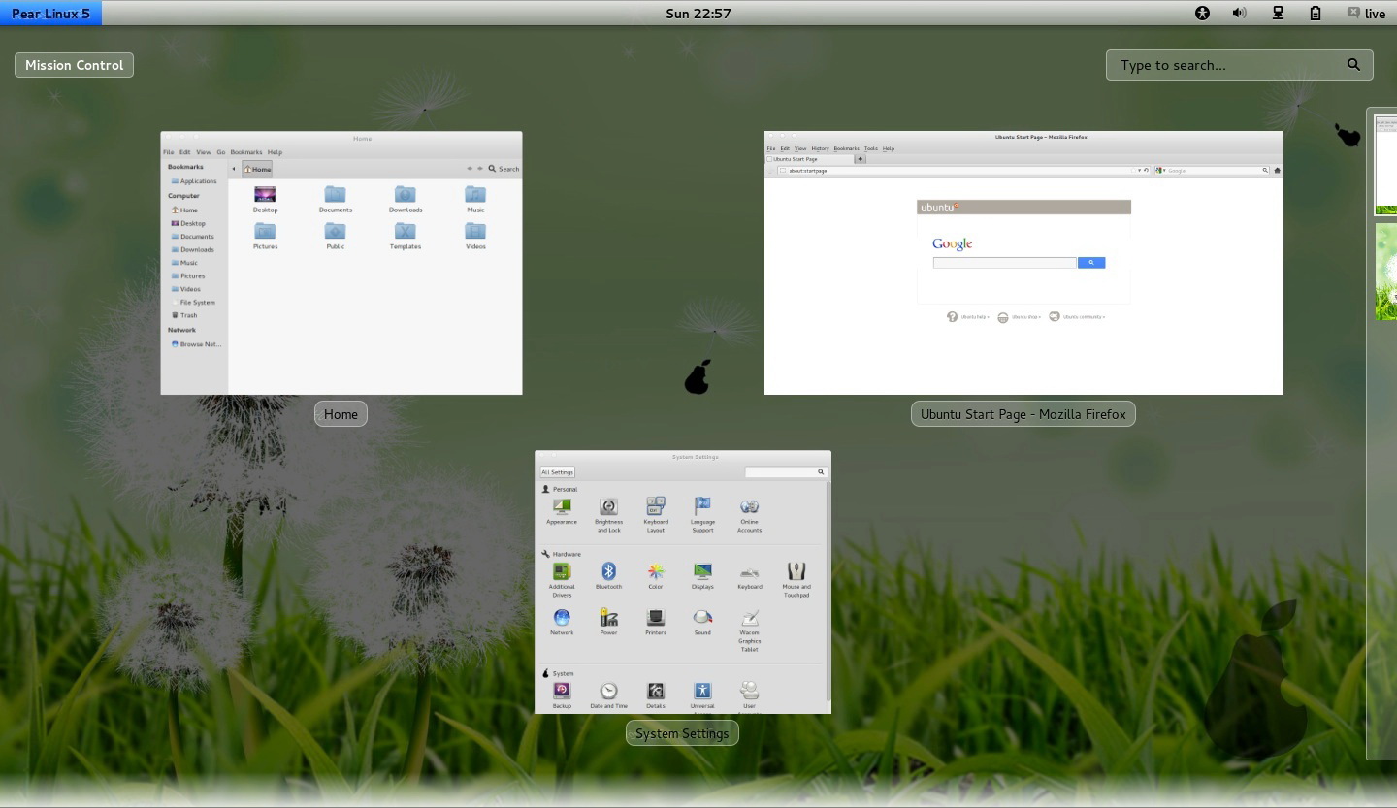The width and height of the screenshot is (1397, 808).
Task: Click the 'Home' window label
Action: pos(341,414)
